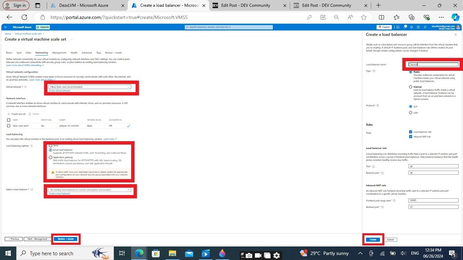Open Azure portal settings gear
Image resolution: width=463 pixels, height=260 pixels.
tap(411, 27)
